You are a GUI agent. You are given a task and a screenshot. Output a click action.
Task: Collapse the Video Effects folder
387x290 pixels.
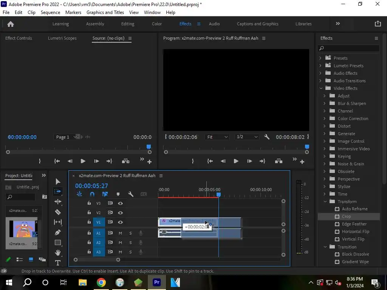[321, 88]
